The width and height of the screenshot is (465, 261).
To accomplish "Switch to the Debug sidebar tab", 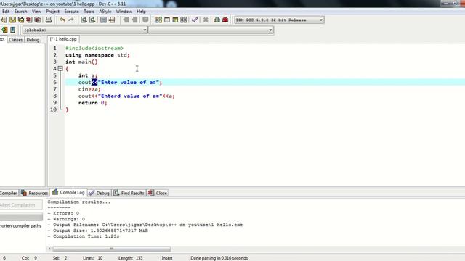I will point(33,40).
